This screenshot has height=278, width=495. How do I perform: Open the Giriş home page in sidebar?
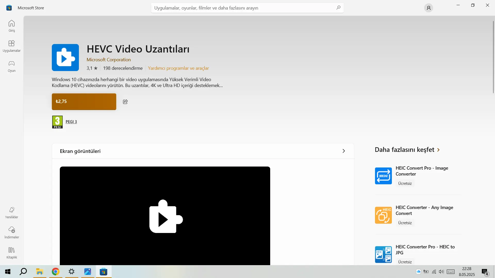12,26
